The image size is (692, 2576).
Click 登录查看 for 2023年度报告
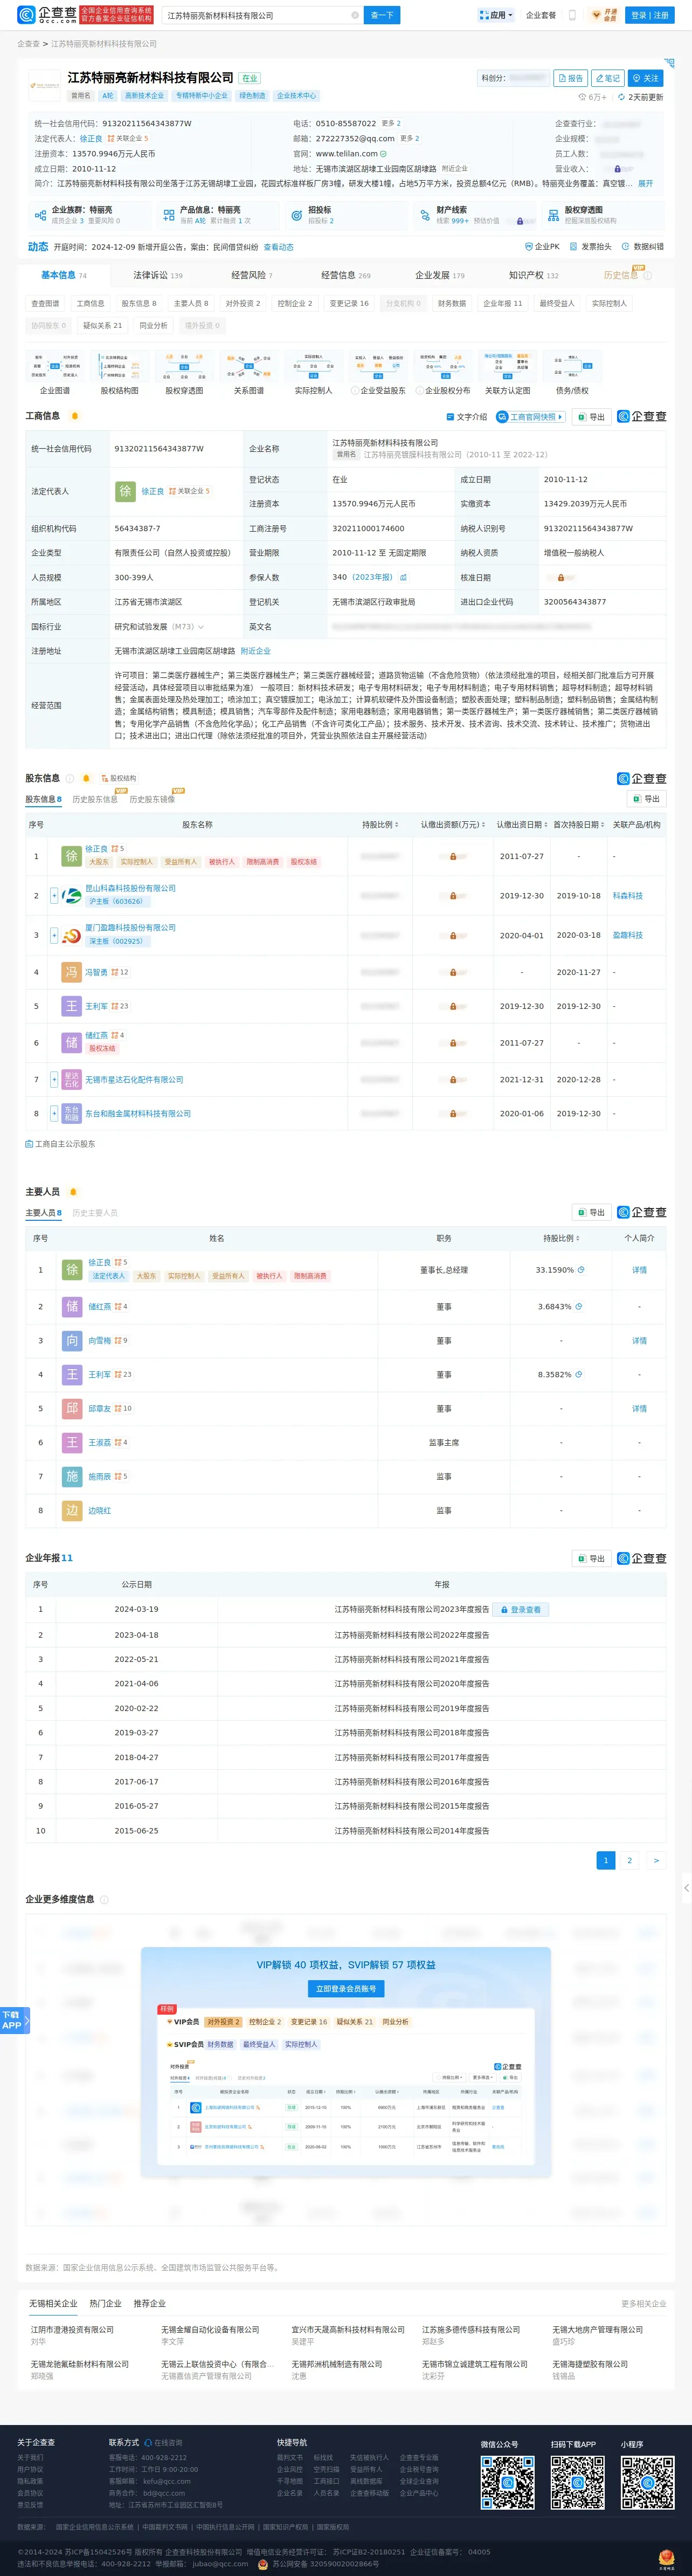point(522,1610)
